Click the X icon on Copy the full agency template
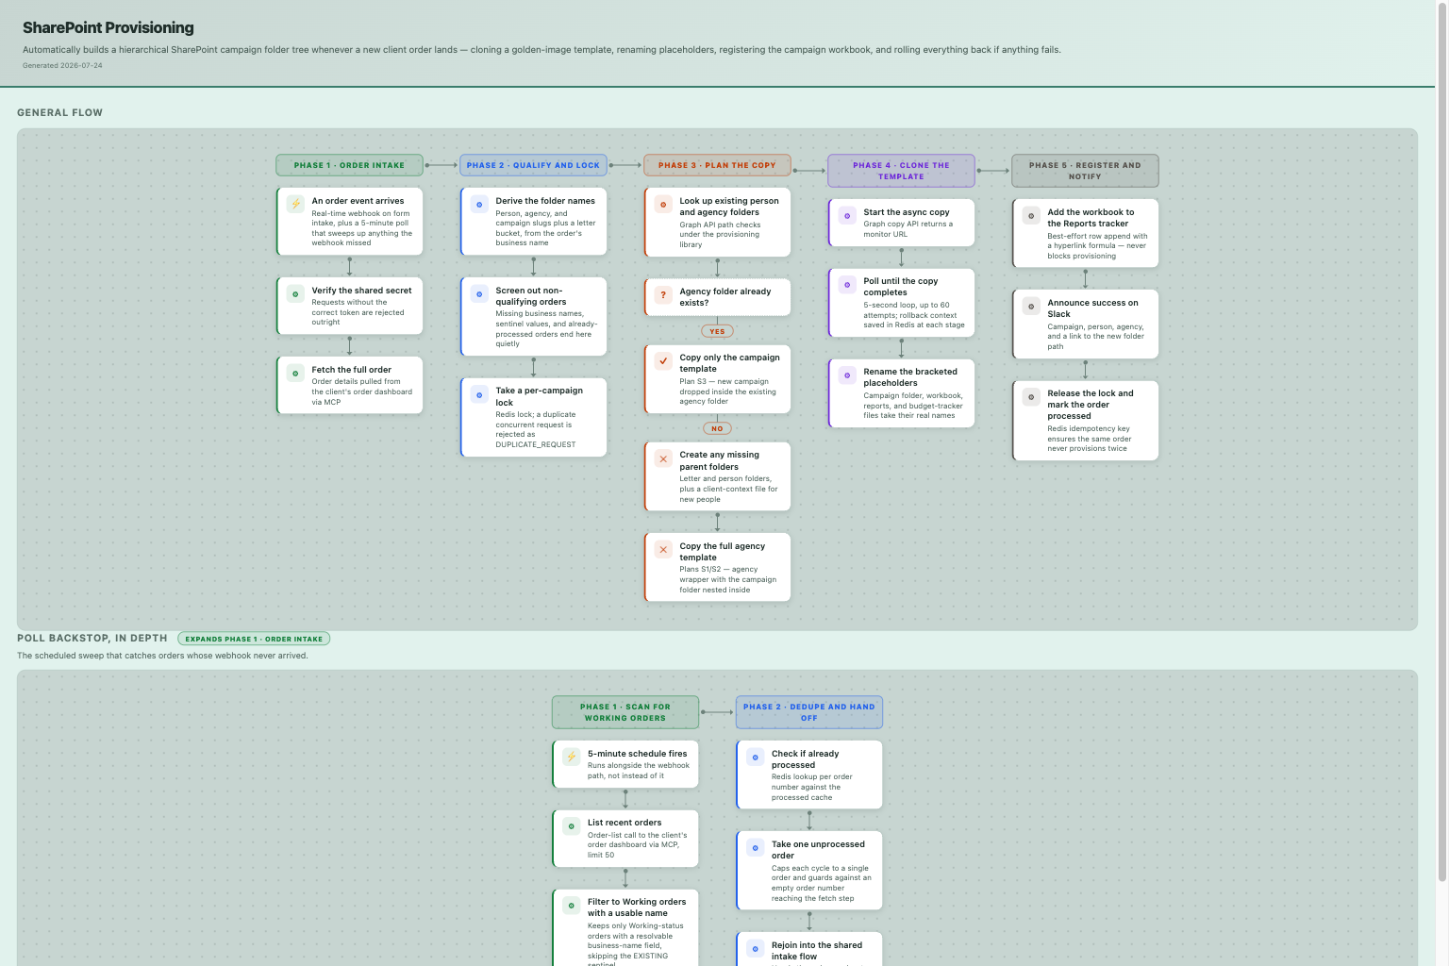This screenshot has width=1449, height=966. pyautogui.click(x=663, y=549)
